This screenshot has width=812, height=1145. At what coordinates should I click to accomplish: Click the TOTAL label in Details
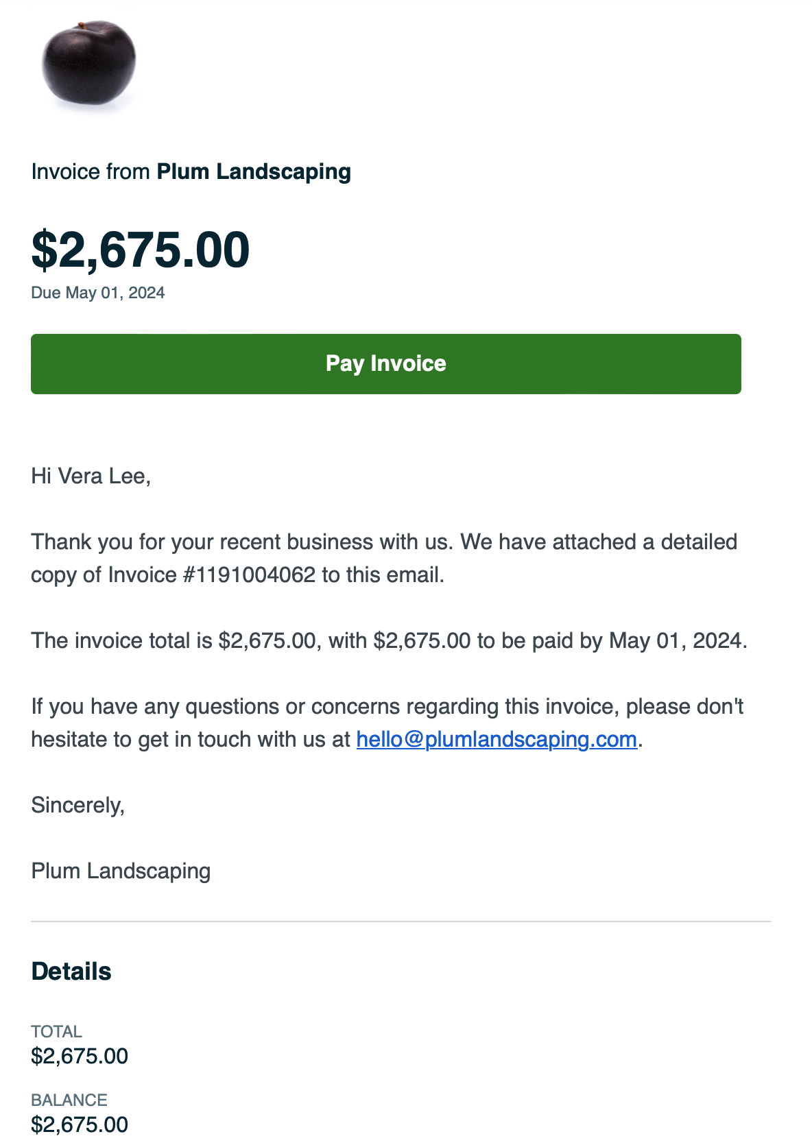pyautogui.click(x=56, y=1031)
